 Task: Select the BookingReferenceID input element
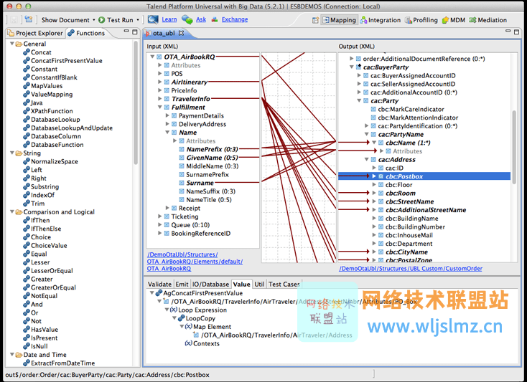200,234
